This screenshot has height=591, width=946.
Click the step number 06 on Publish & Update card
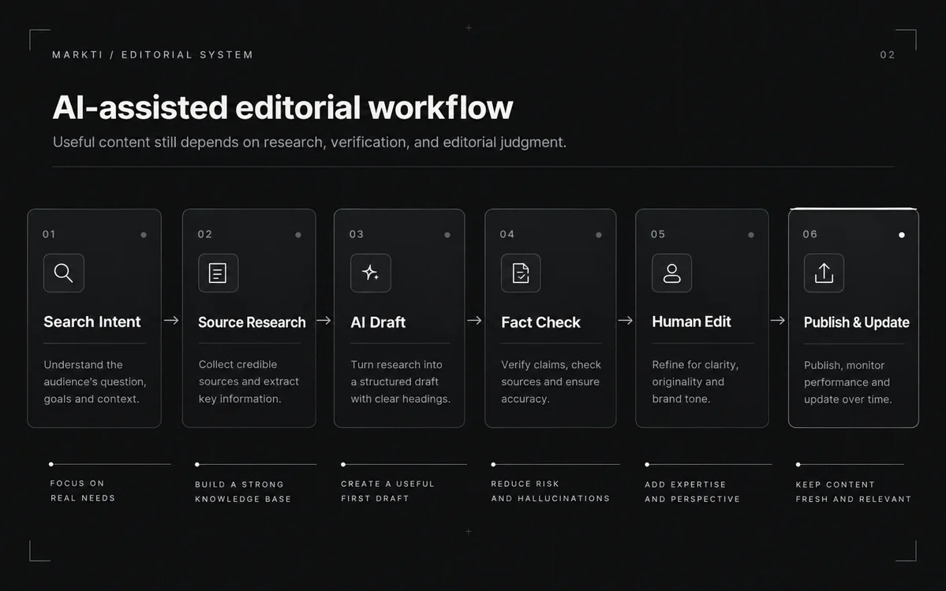point(810,234)
